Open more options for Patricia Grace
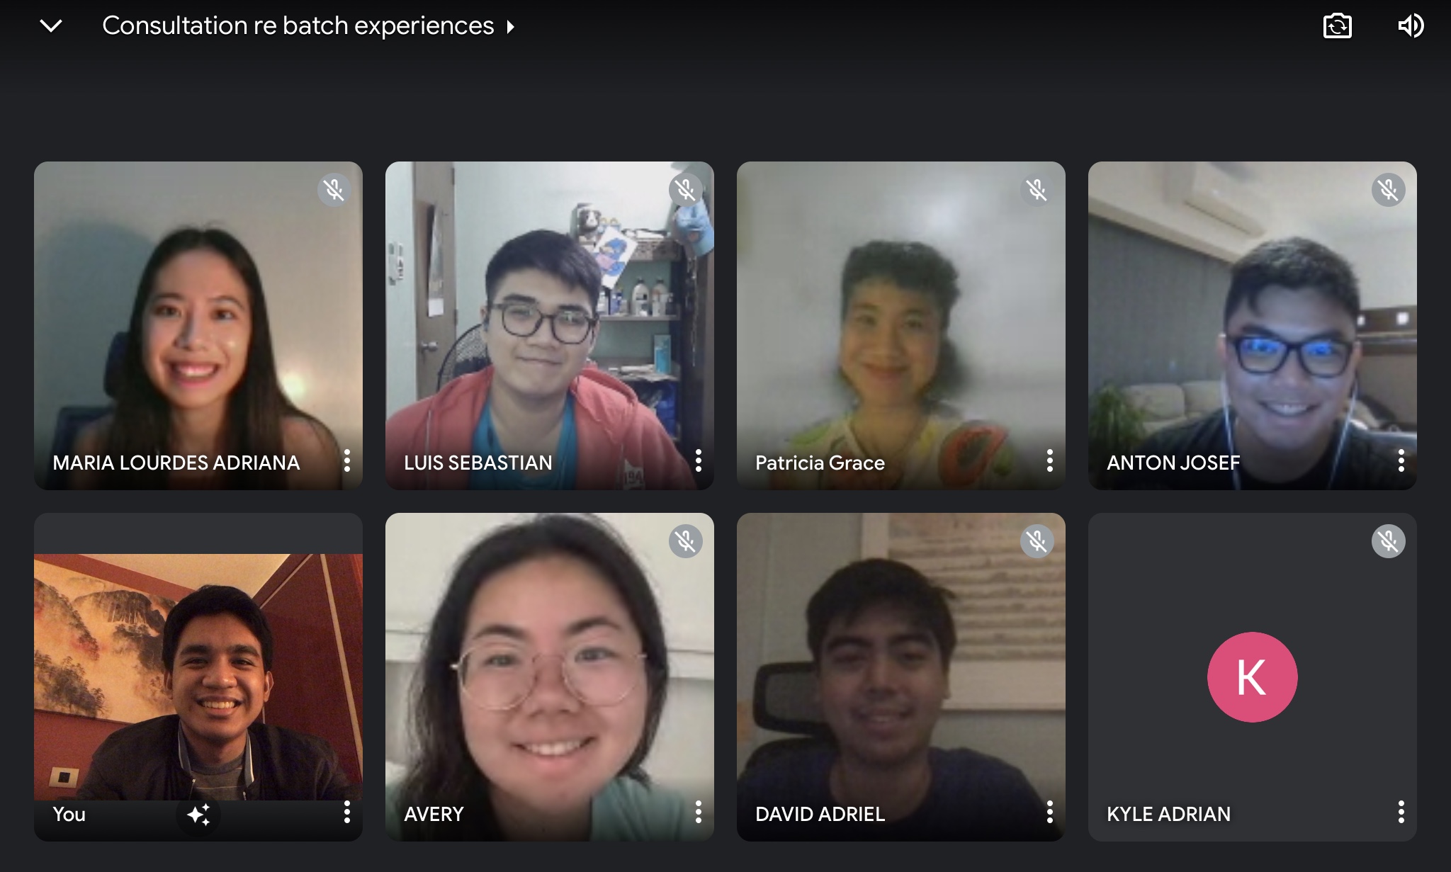This screenshot has height=872, width=1451. (x=1049, y=460)
